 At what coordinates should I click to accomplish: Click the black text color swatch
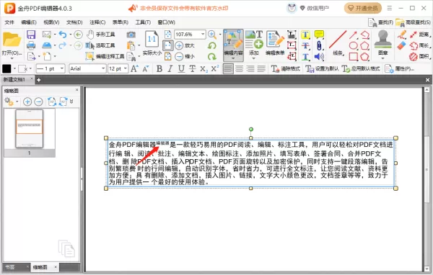6,68
